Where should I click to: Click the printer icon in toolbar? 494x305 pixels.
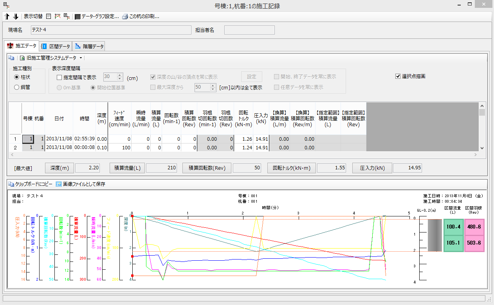125,17
